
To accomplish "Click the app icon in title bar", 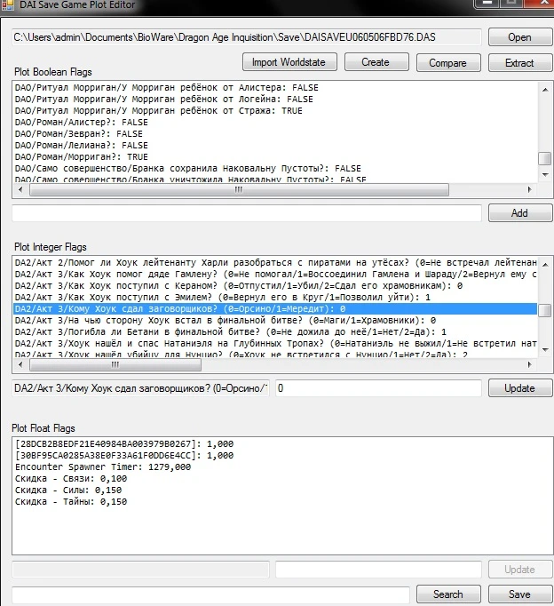I will (8, 4).
